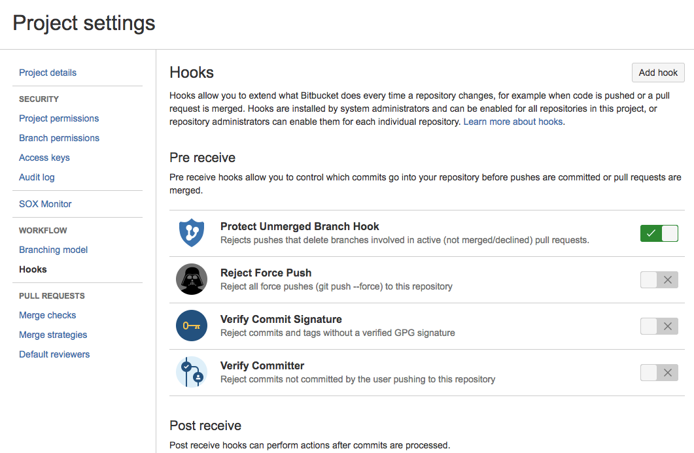The height and width of the screenshot is (453, 694).
Task: Select Branching model under Workflow
Action: pyautogui.click(x=53, y=250)
